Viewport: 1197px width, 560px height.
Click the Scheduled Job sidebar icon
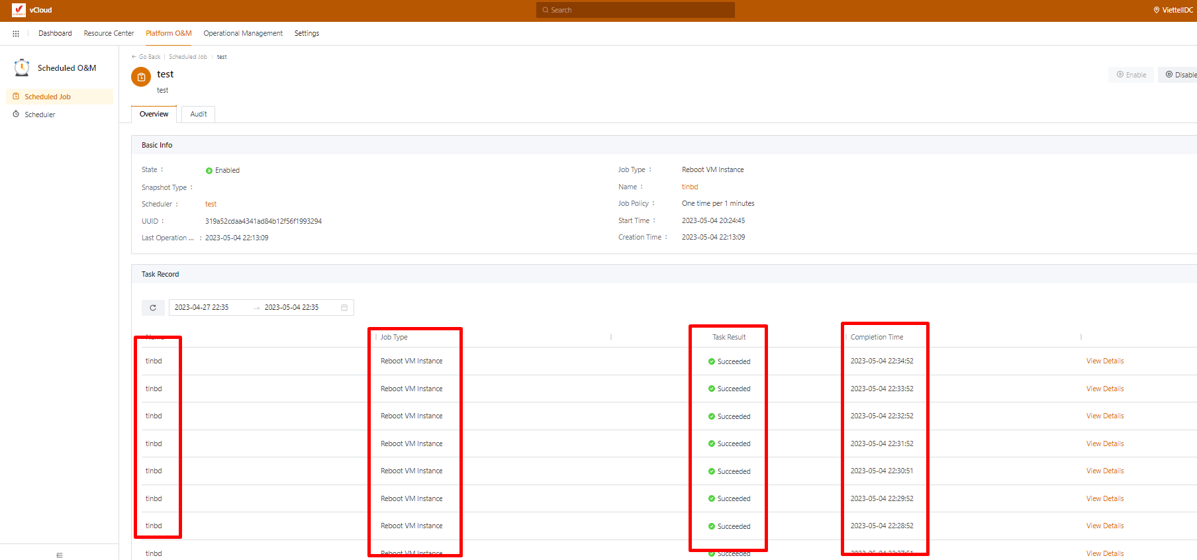(x=16, y=97)
